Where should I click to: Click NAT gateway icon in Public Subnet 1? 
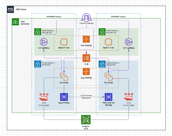(44, 42)
